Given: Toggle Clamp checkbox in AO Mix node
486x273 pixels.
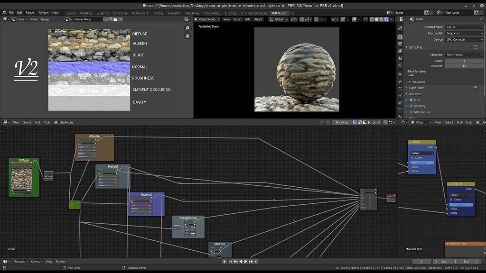Looking at the screenshot, I should [x=412, y=157].
